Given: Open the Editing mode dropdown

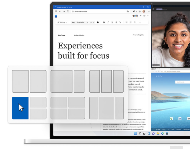Looking at the screenshot, I should [x=62, y=22].
